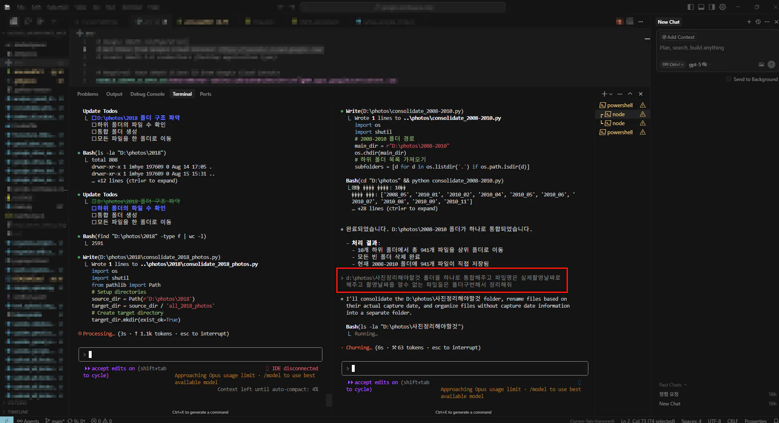Image resolution: width=779 pixels, height=423 pixels.
Task: Open errors and warnings count in status bar
Action: coord(101,421)
